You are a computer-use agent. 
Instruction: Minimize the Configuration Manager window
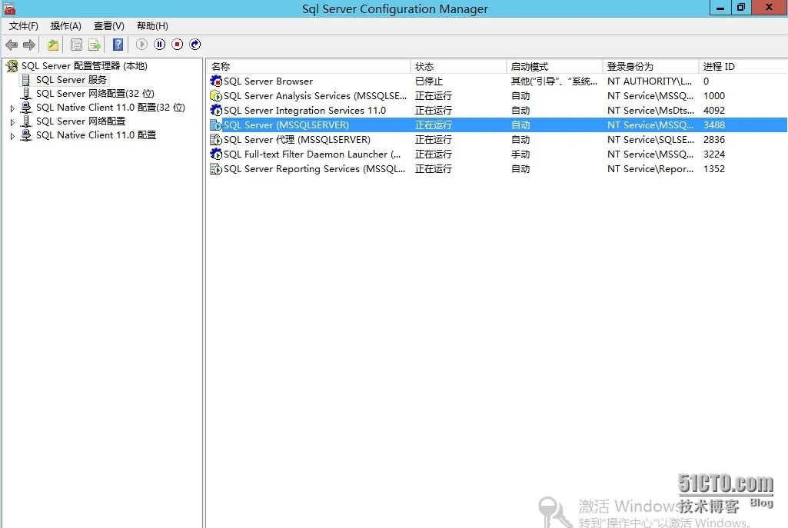coord(720,8)
